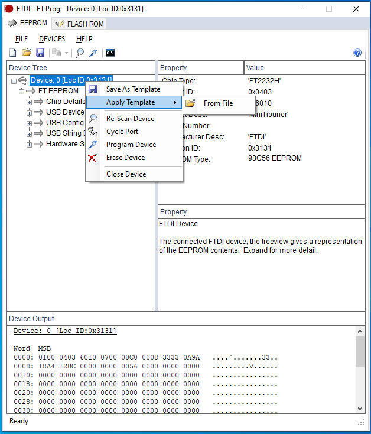The image size is (371, 434).
Task: Click the 0x3131 location ID value
Action: coord(260,148)
